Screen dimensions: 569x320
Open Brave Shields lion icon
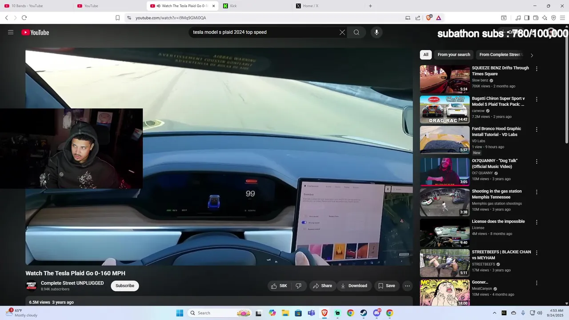tap(429, 18)
